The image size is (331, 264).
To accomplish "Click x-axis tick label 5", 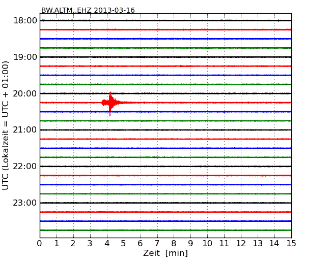I will pos(124,244).
